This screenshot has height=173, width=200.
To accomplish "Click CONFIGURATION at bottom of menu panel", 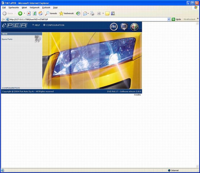I will tap(11, 88).
